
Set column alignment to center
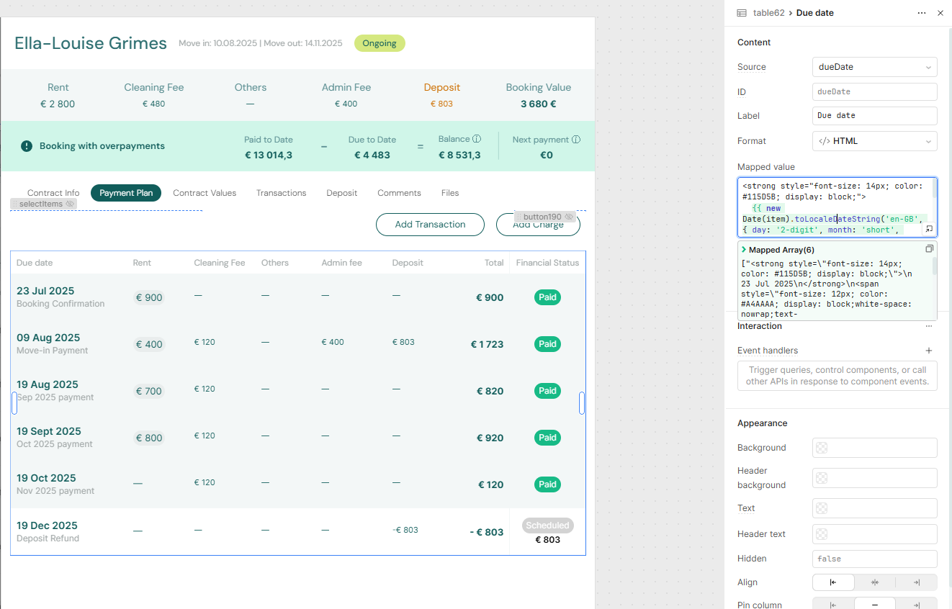(x=874, y=582)
